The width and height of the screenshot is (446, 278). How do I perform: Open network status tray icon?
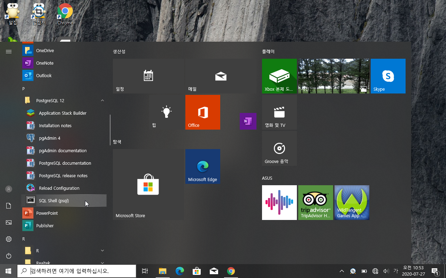click(375, 271)
